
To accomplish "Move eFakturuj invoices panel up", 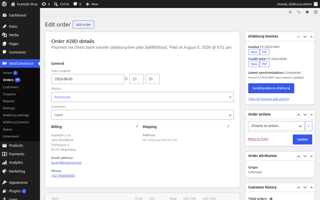I will click(x=298, y=36).
